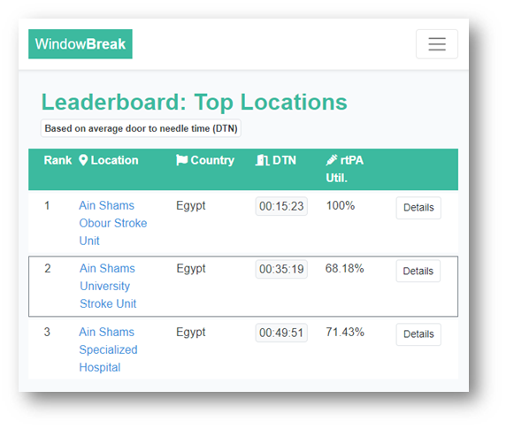Image resolution: width=506 pixels, height=429 pixels.
Task: View Details for rank 3 location
Action: click(418, 334)
